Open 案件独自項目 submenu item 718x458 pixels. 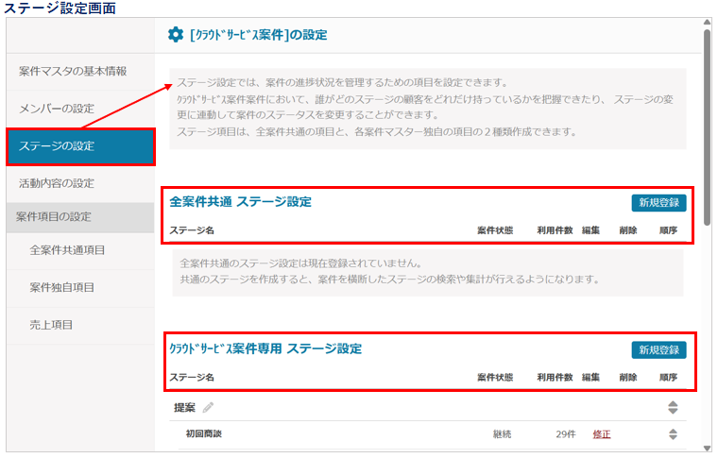coord(80,288)
